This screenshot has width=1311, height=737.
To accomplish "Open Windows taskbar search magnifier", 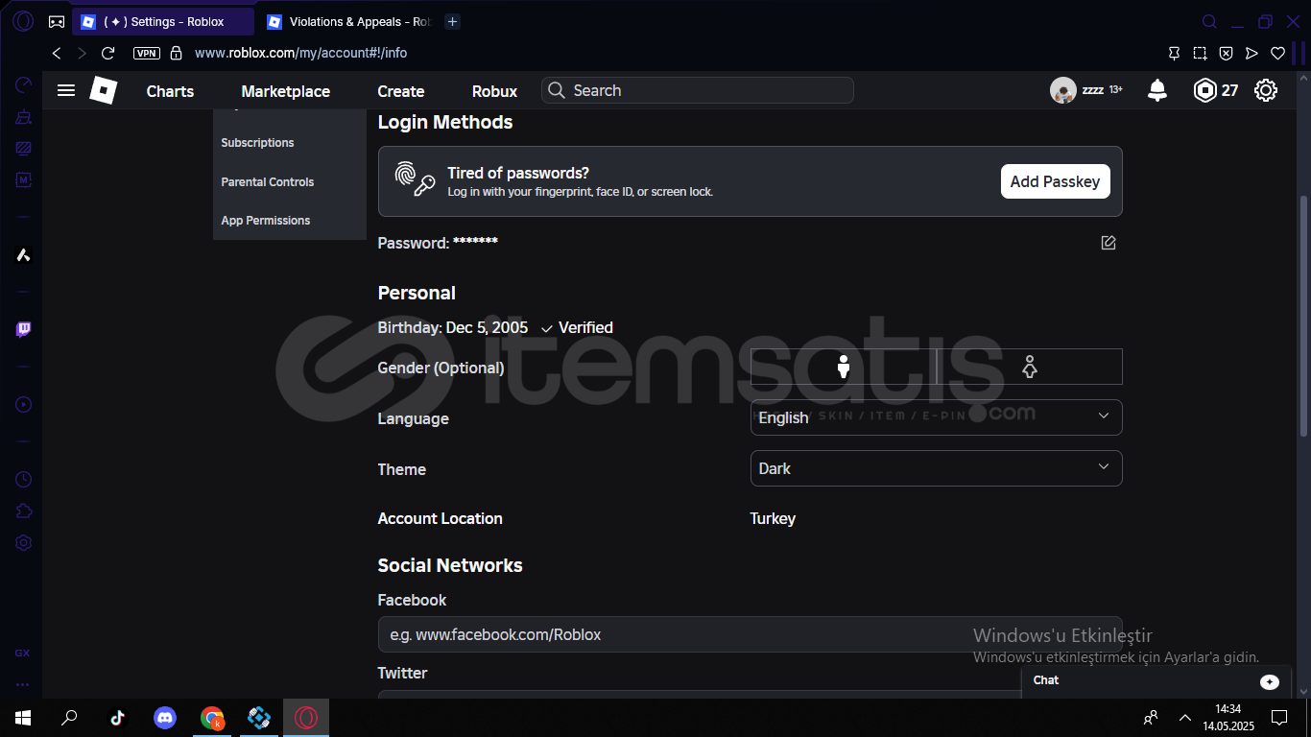I will pyautogui.click(x=69, y=718).
